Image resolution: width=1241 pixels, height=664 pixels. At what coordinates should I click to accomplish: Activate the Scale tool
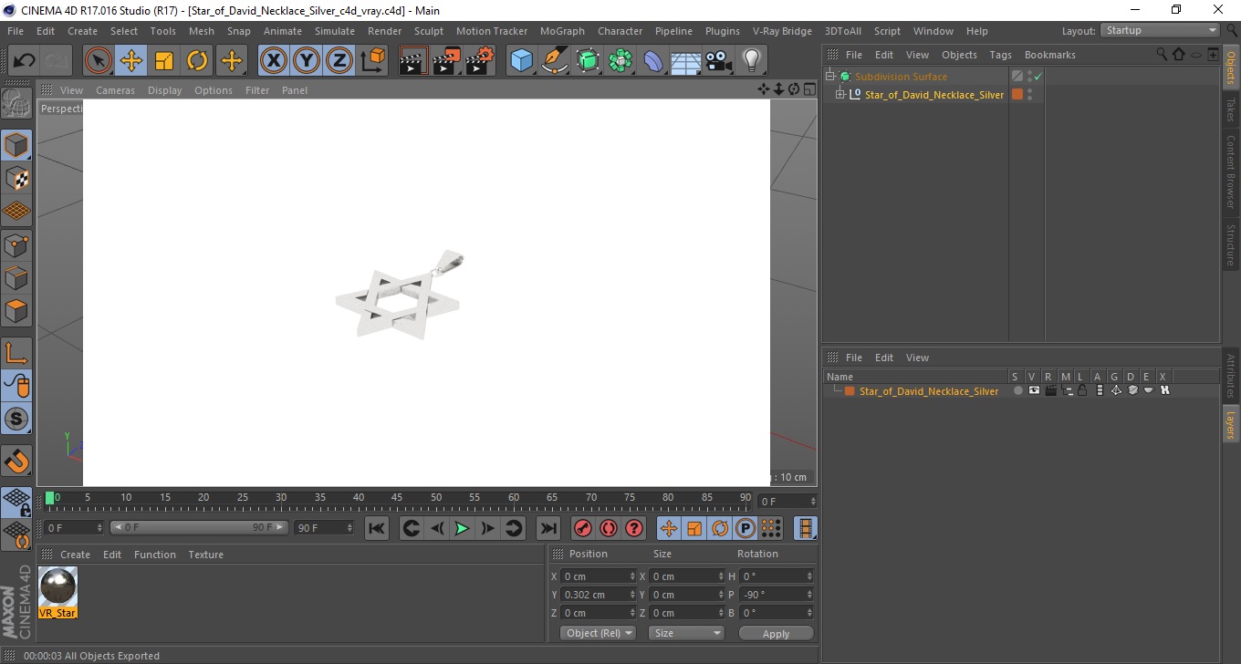164,61
